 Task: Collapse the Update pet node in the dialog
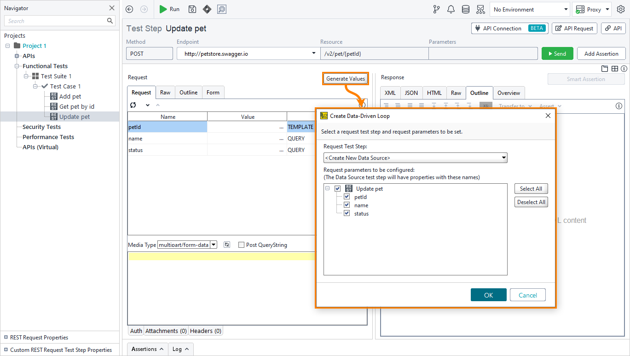[x=327, y=188]
